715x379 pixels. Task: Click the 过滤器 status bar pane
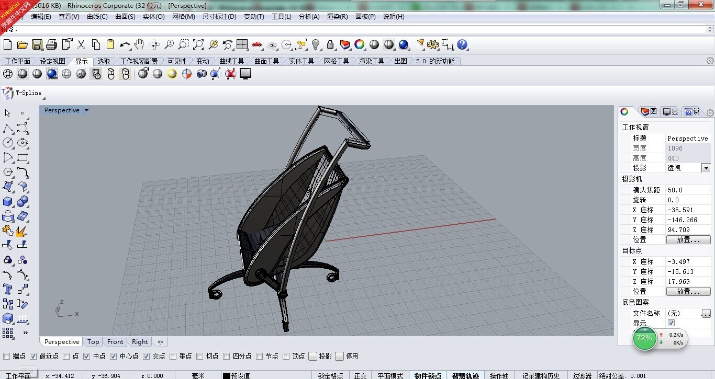[x=582, y=375]
